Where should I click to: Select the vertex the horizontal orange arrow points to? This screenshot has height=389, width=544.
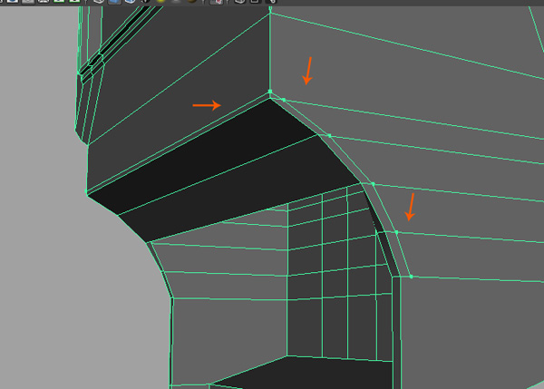point(269,92)
